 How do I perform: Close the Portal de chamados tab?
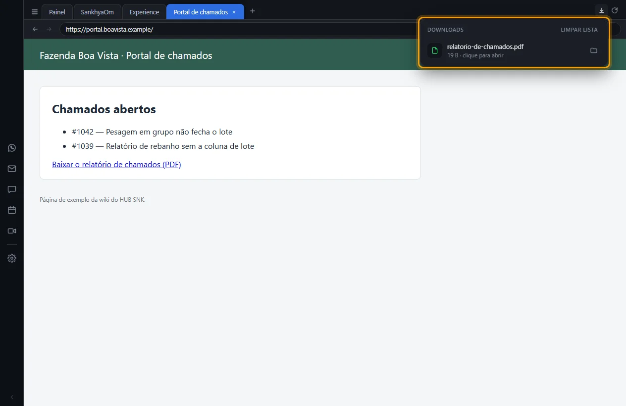(x=234, y=12)
